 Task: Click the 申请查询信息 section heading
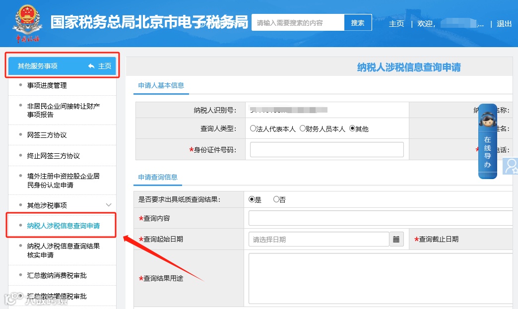(x=158, y=177)
